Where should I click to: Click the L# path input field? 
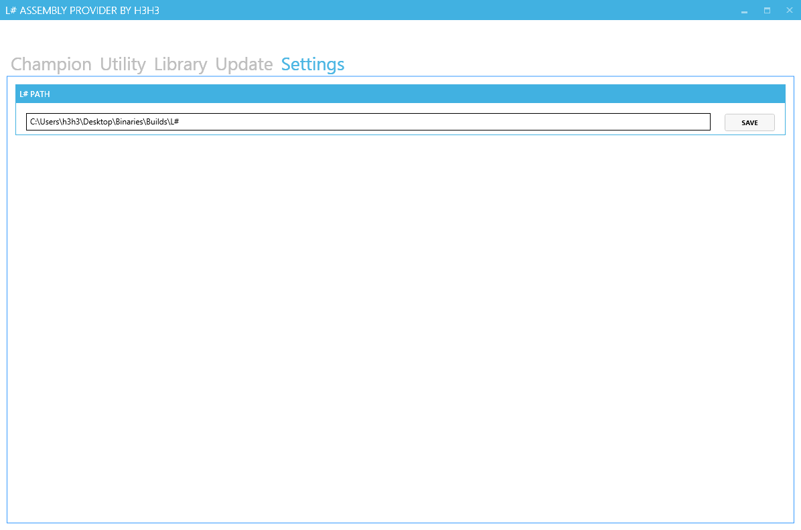coord(368,122)
